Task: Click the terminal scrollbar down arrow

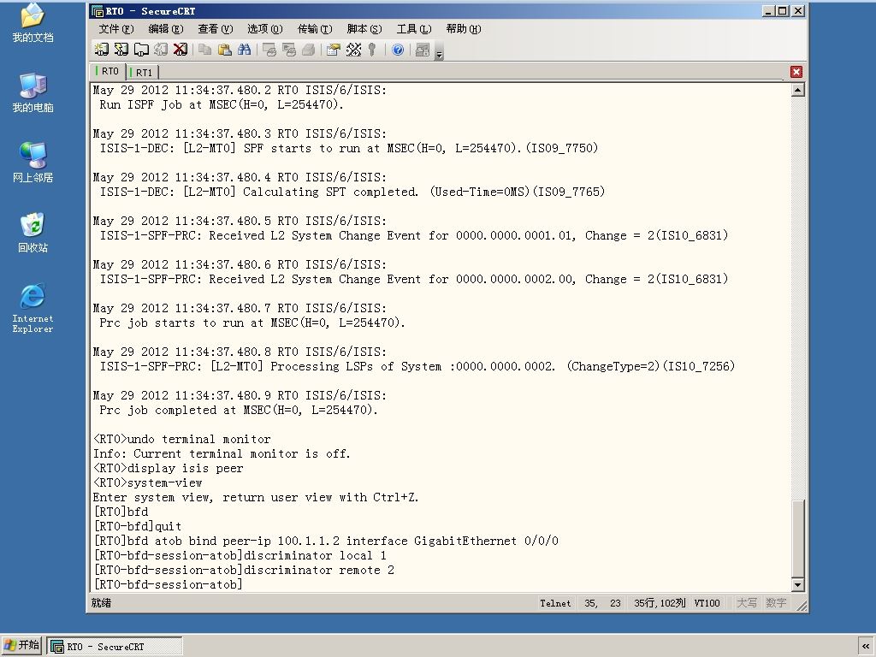Action: 798,585
